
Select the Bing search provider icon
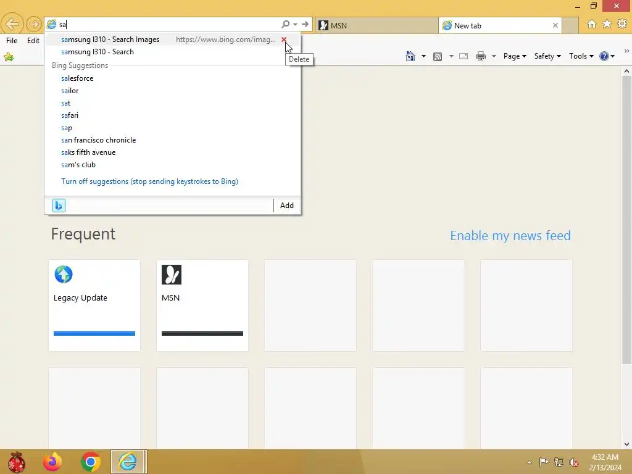(x=59, y=206)
